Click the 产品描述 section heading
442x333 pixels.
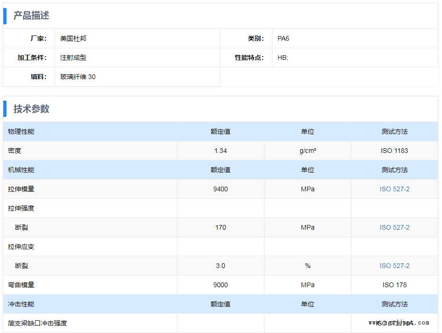pos(31,15)
